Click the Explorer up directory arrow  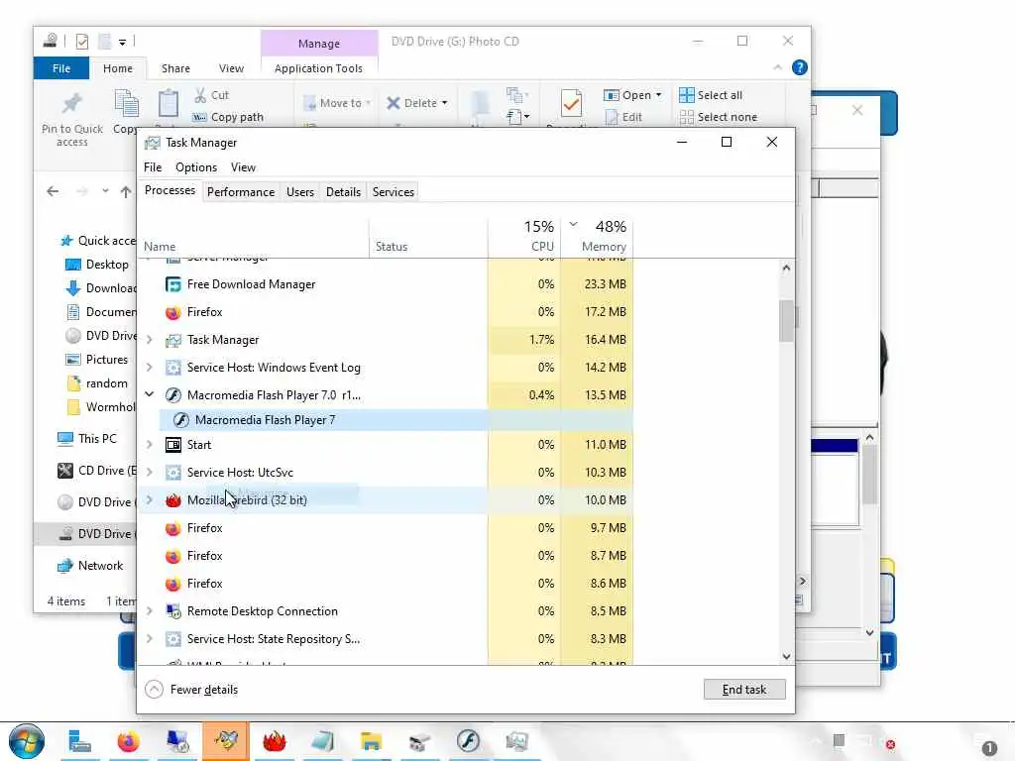pos(126,191)
